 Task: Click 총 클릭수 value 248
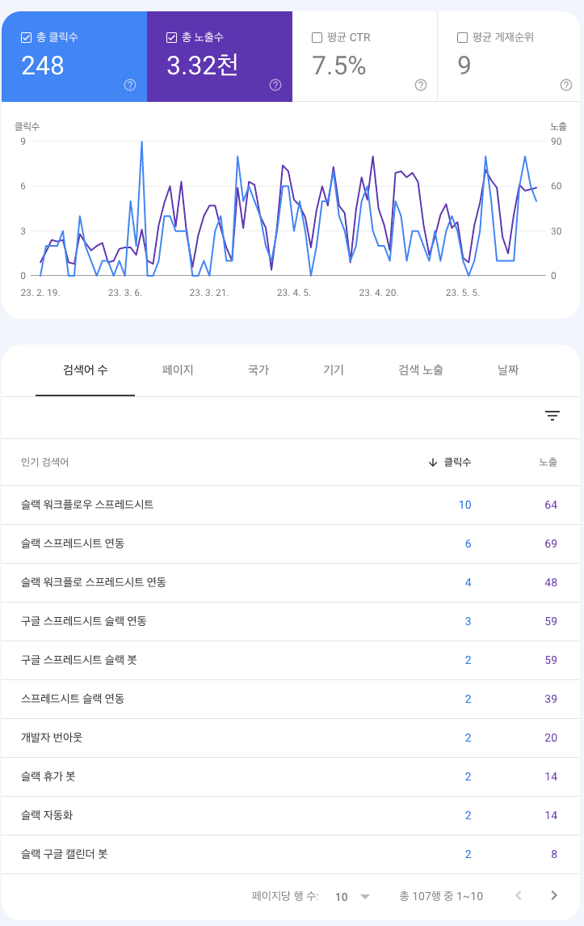(43, 66)
